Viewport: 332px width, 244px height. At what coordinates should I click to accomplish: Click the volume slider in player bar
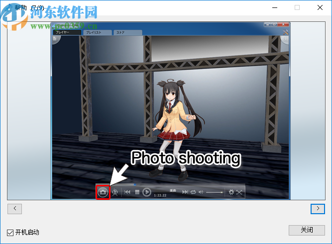point(214,192)
